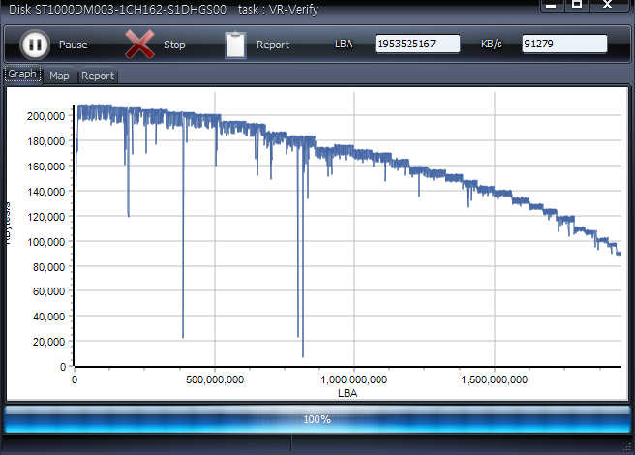Open the Report tab below toolbar
The image size is (635, 455).
click(97, 76)
